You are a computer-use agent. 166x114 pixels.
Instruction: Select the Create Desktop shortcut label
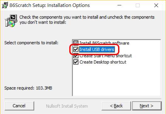pyautogui.click(x=103, y=62)
